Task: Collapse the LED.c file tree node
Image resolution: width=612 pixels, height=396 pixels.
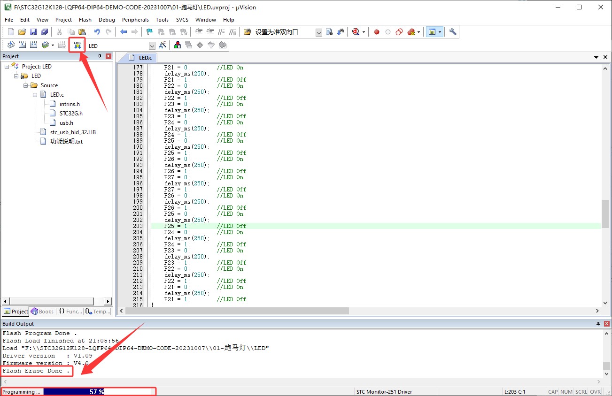Action: point(36,95)
